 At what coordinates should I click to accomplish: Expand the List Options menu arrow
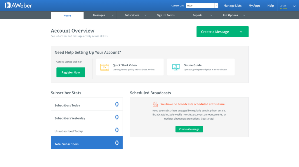click(244, 15)
